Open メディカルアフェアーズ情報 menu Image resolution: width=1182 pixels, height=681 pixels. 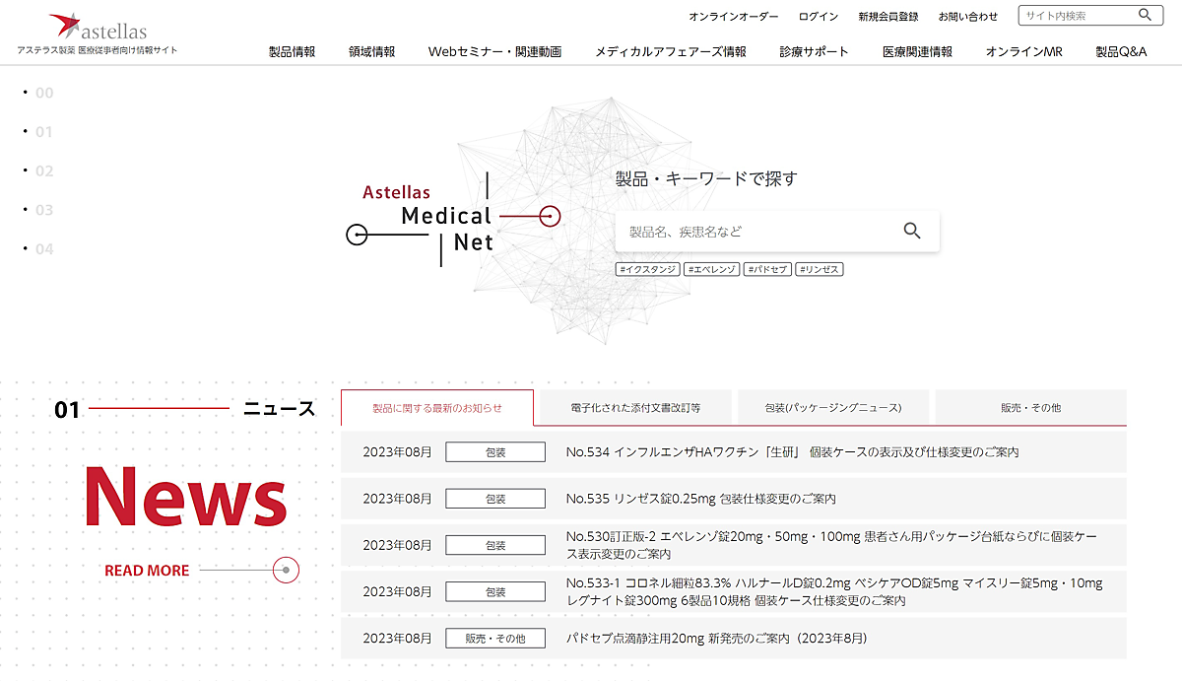[671, 52]
